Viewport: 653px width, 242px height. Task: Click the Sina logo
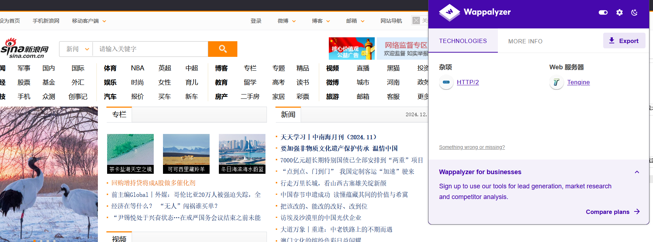pyautogui.click(x=24, y=48)
